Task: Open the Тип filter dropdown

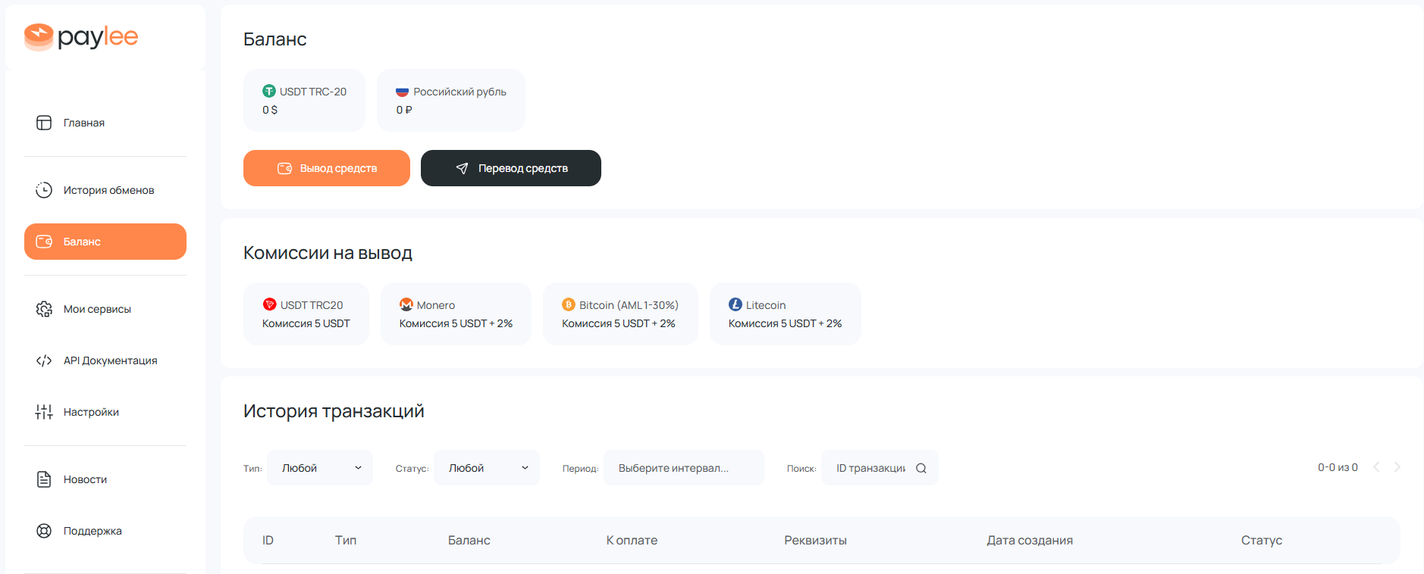Action: coord(320,468)
